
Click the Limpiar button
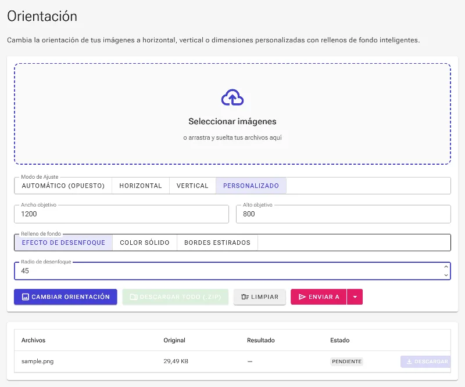[x=259, y=296]
